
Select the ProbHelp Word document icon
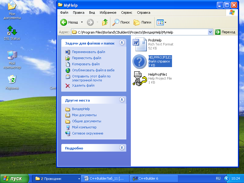click(140, 44)
